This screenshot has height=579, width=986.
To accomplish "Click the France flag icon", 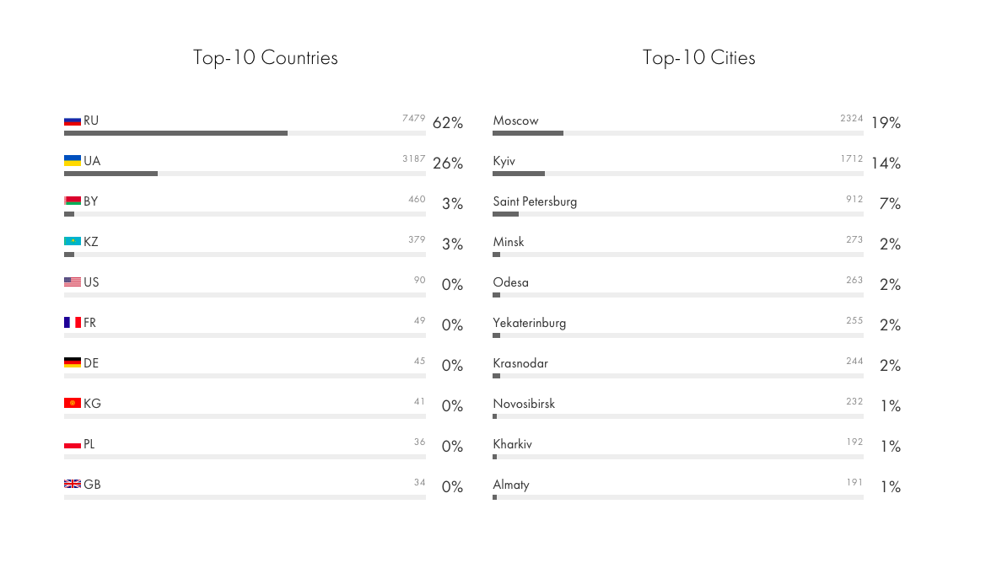I will [73, 323].
